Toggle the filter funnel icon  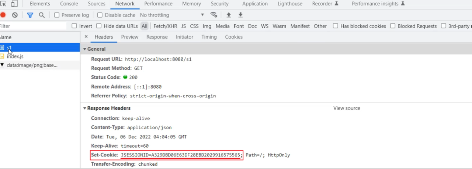pyautogui.click(x=30, y=15)
